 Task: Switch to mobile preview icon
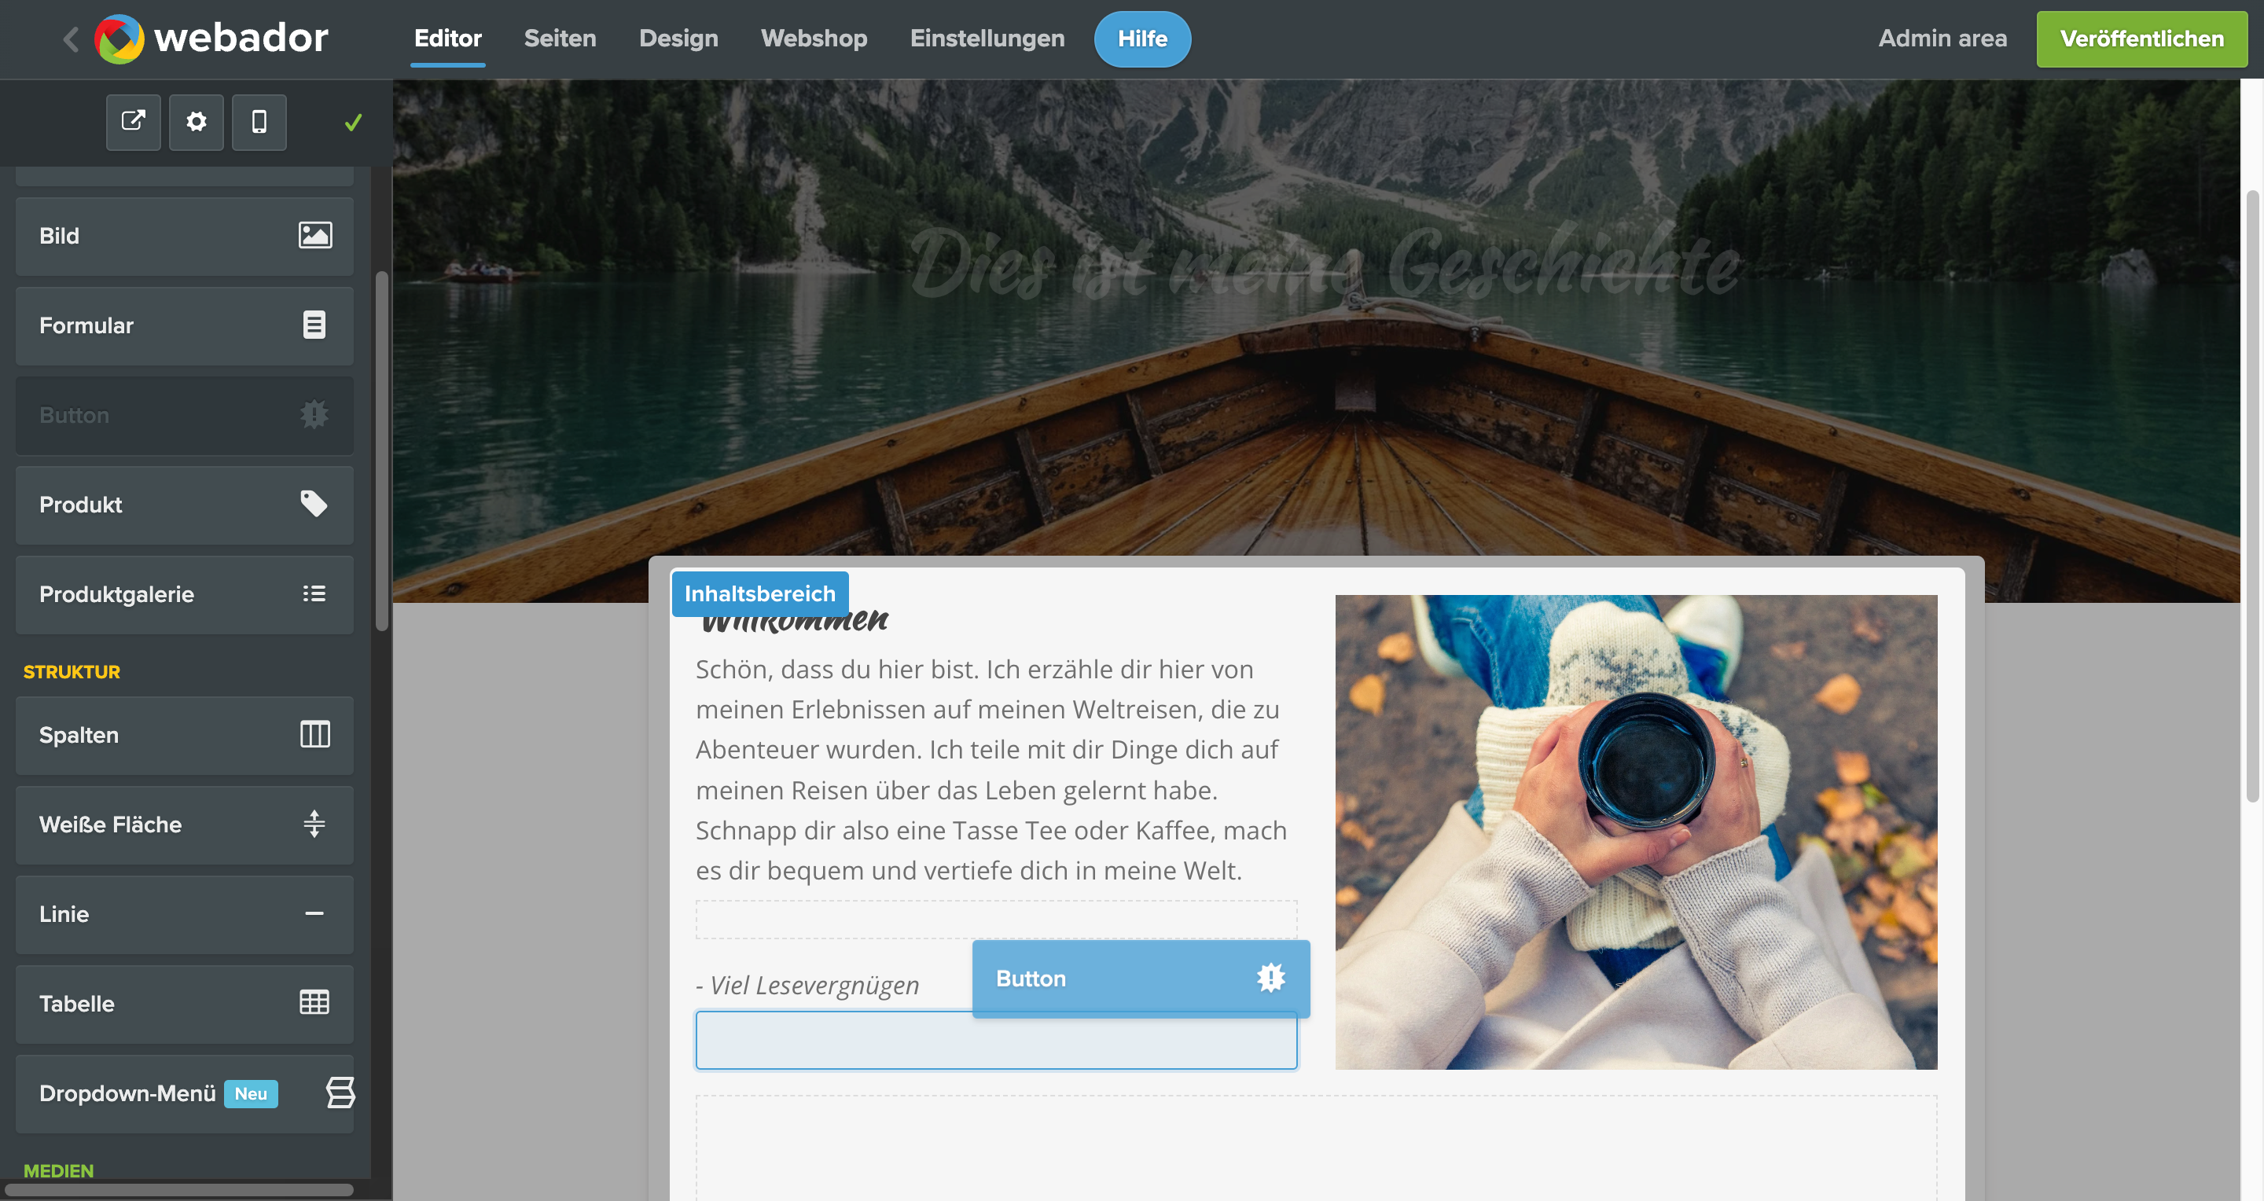pyautogui.click(x=259, y=121)
